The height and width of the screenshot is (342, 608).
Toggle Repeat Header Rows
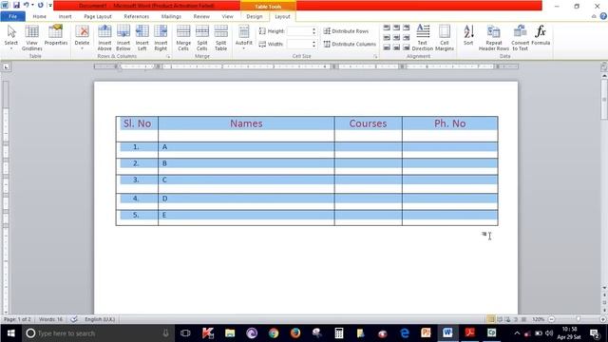click(494, 37)
